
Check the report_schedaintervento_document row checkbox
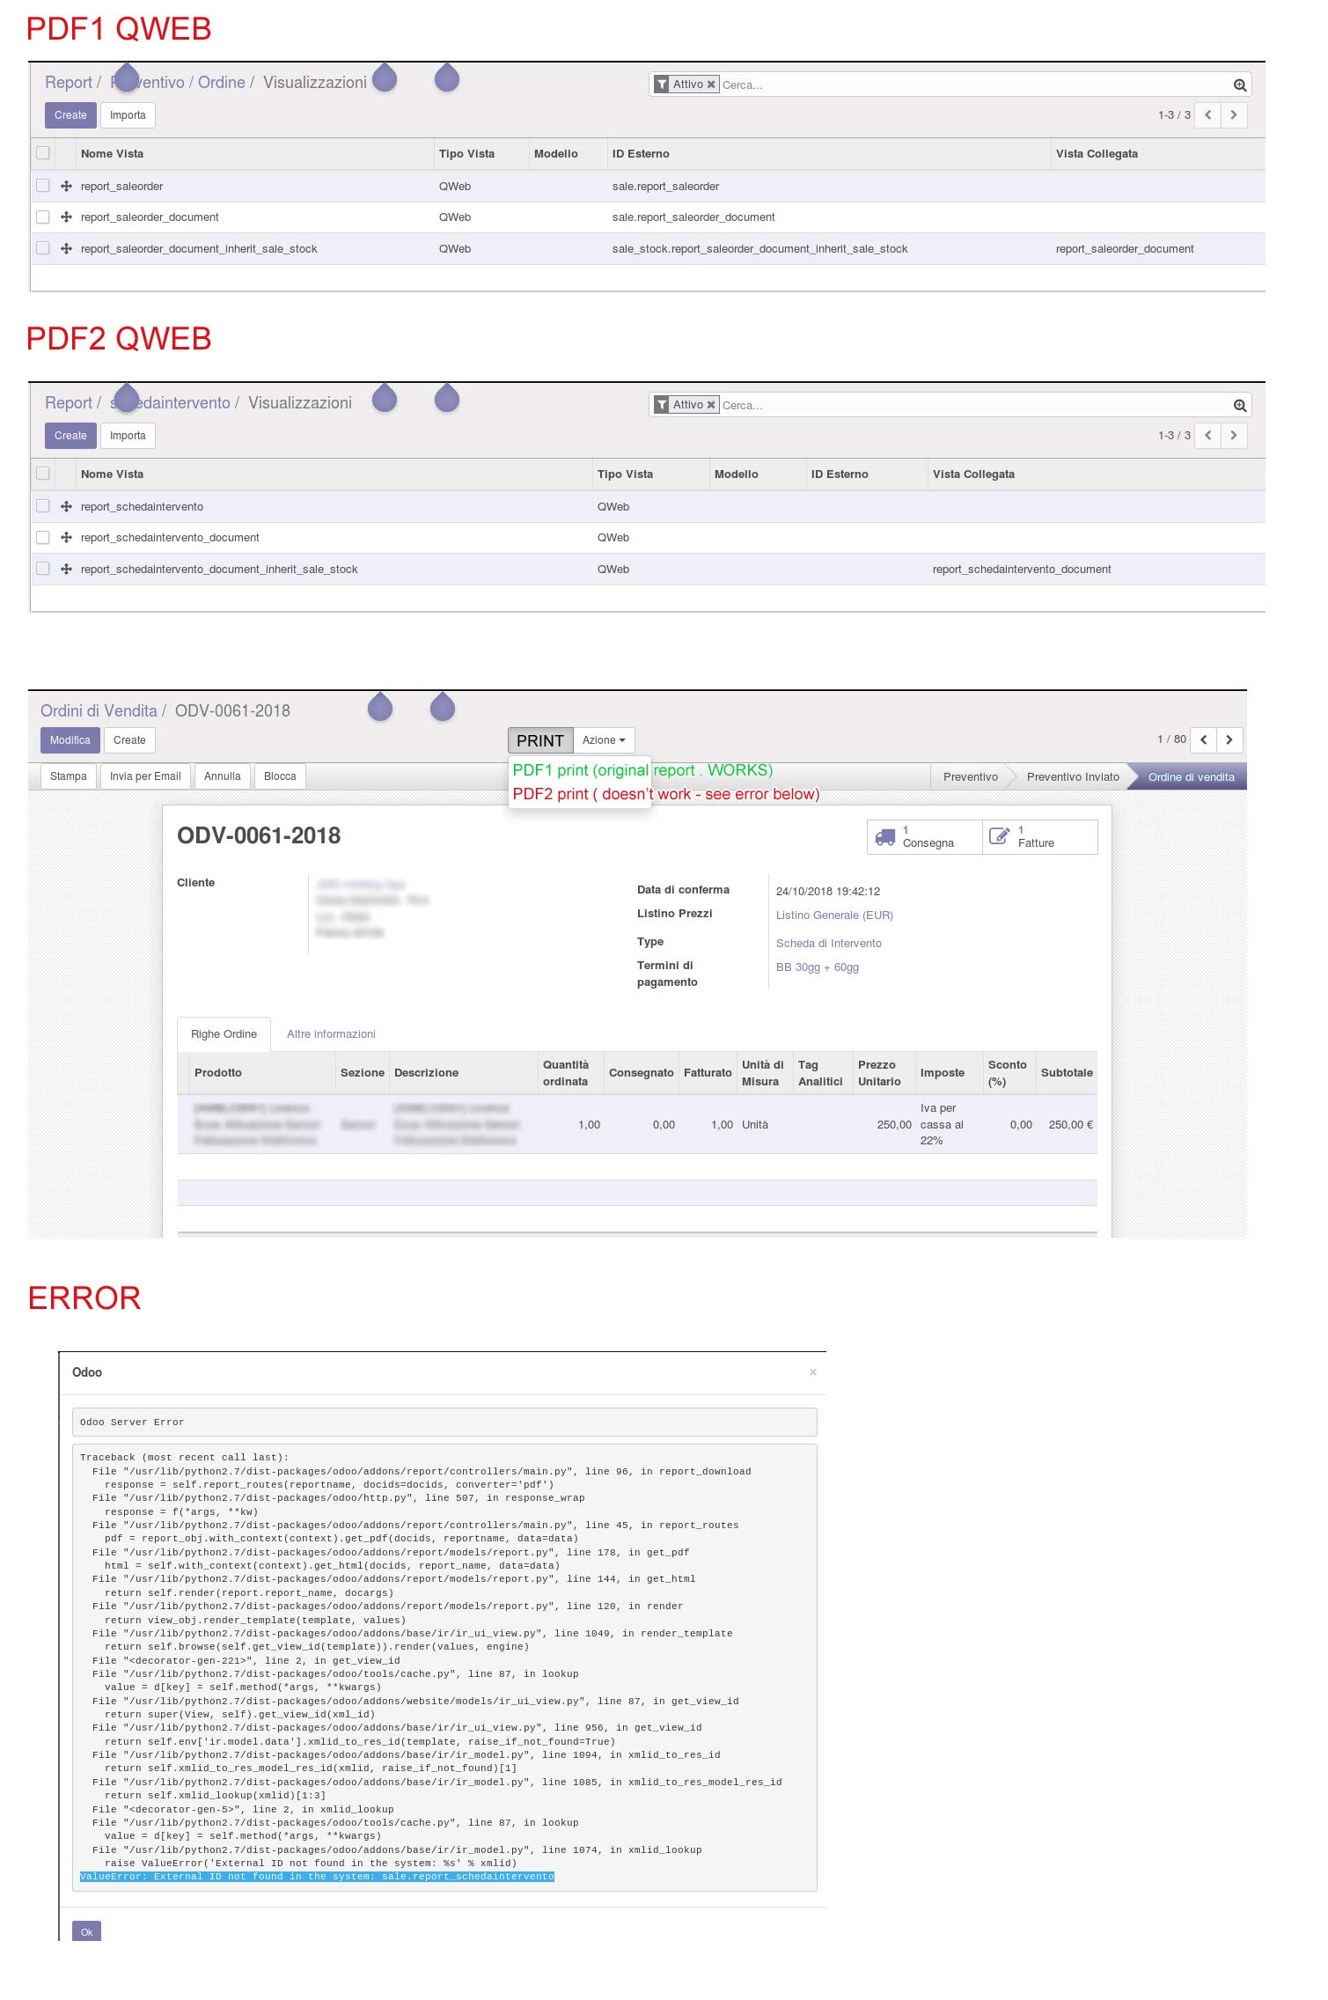click(42, 537)
